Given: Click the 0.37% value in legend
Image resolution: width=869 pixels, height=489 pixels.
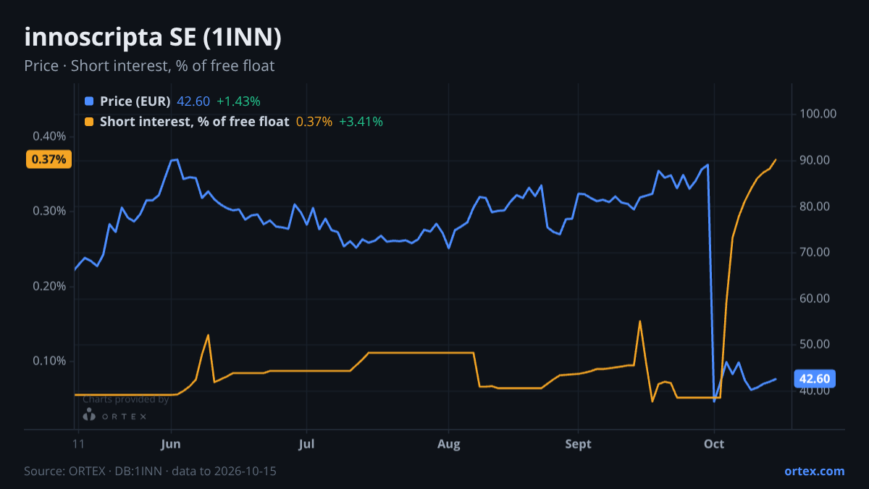Looking at the screenshot, I should pyautogui.click(x=314, y=122).
